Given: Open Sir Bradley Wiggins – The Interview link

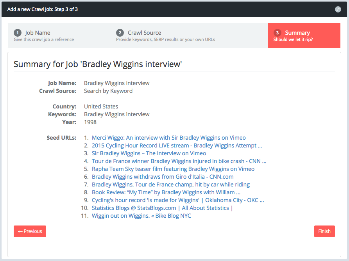Looking at the screenshot, I should point(149,153).
